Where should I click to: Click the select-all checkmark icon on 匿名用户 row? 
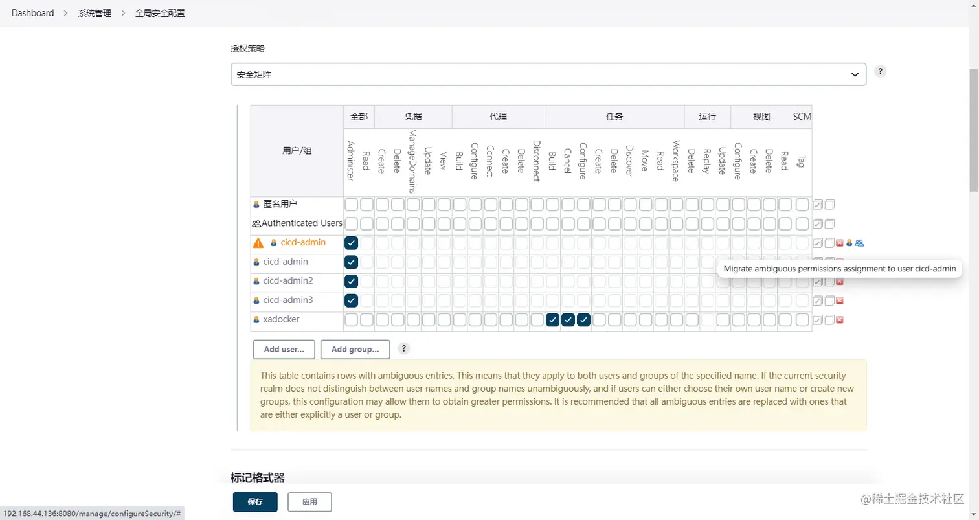click(818, 204)
